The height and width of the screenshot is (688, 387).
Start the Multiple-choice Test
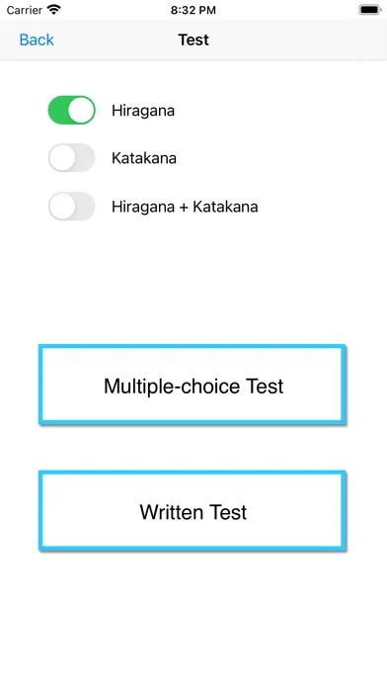(193, 385)
